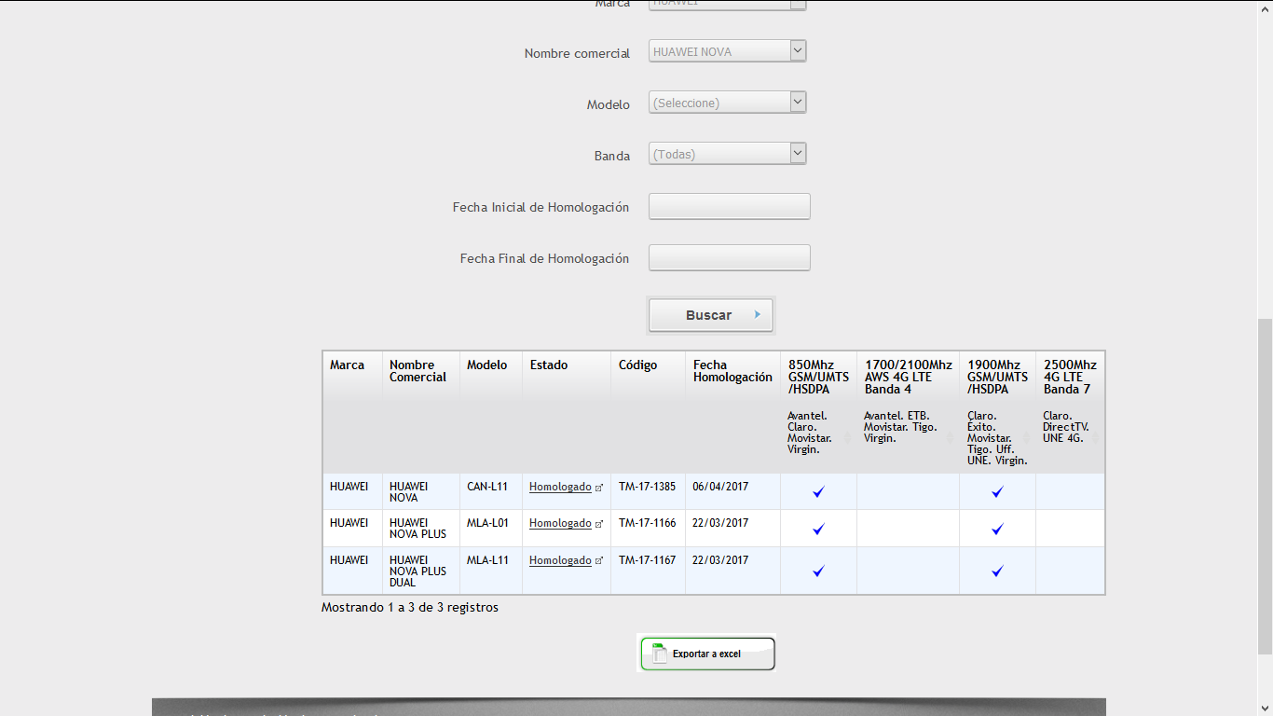Click 1900Mhz checkmark in MLA-L01 row
The width and height of the screenshot is (1273, 716).
coord(997,529)
